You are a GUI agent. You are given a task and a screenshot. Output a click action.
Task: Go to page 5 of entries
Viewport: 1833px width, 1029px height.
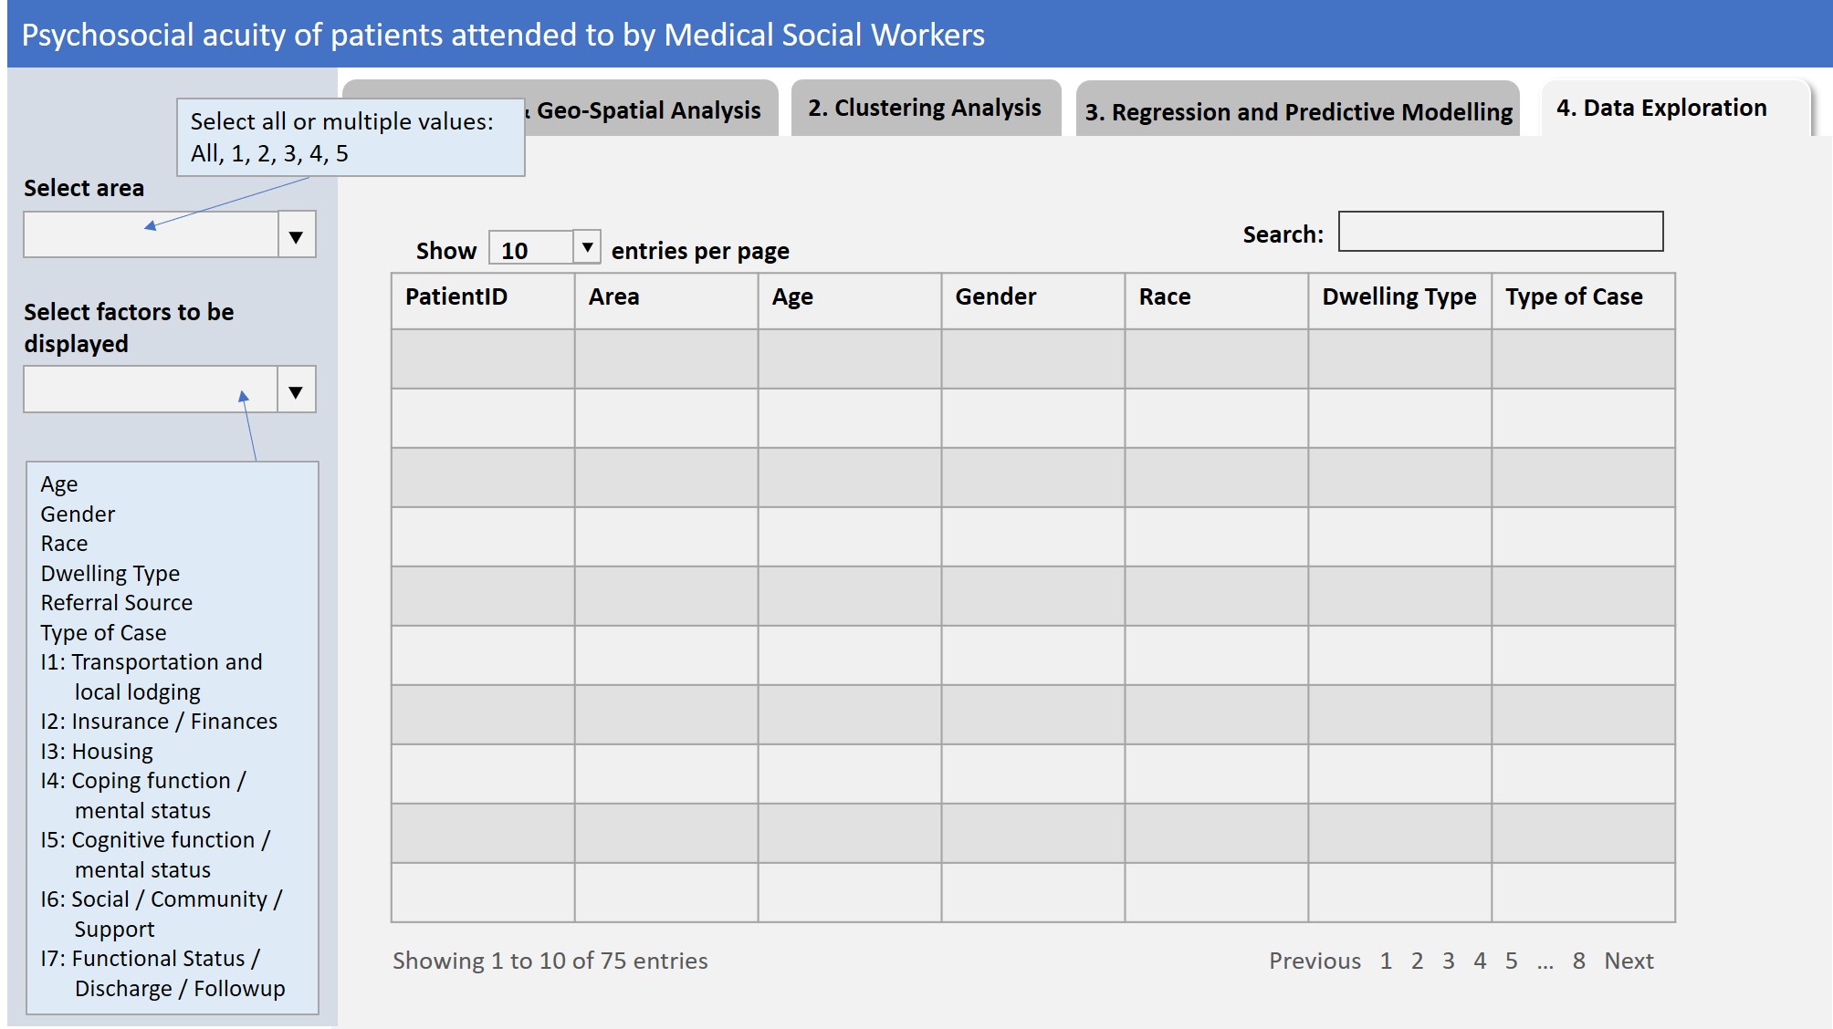tap(1511, 961)
